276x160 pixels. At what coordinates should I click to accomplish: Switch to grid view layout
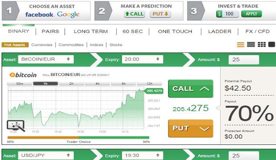coord(262,44)
